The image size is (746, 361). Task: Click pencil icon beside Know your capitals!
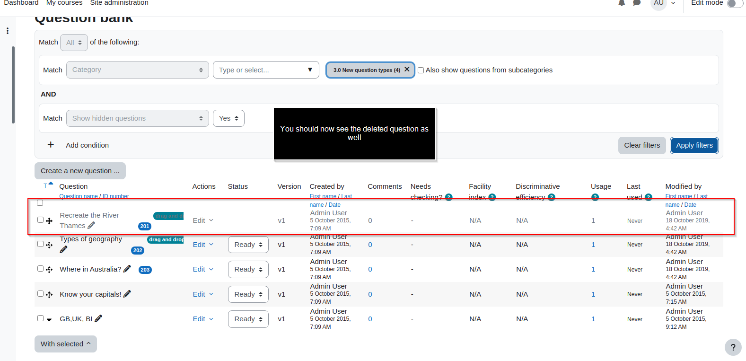point(127,294)
